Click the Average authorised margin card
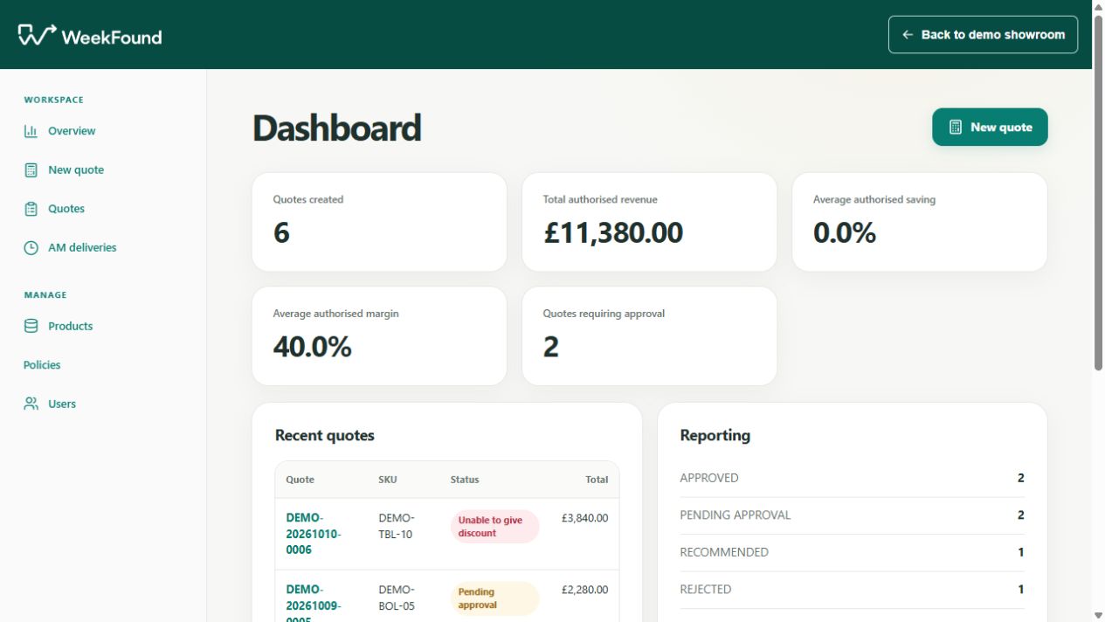 pos(379,336)
